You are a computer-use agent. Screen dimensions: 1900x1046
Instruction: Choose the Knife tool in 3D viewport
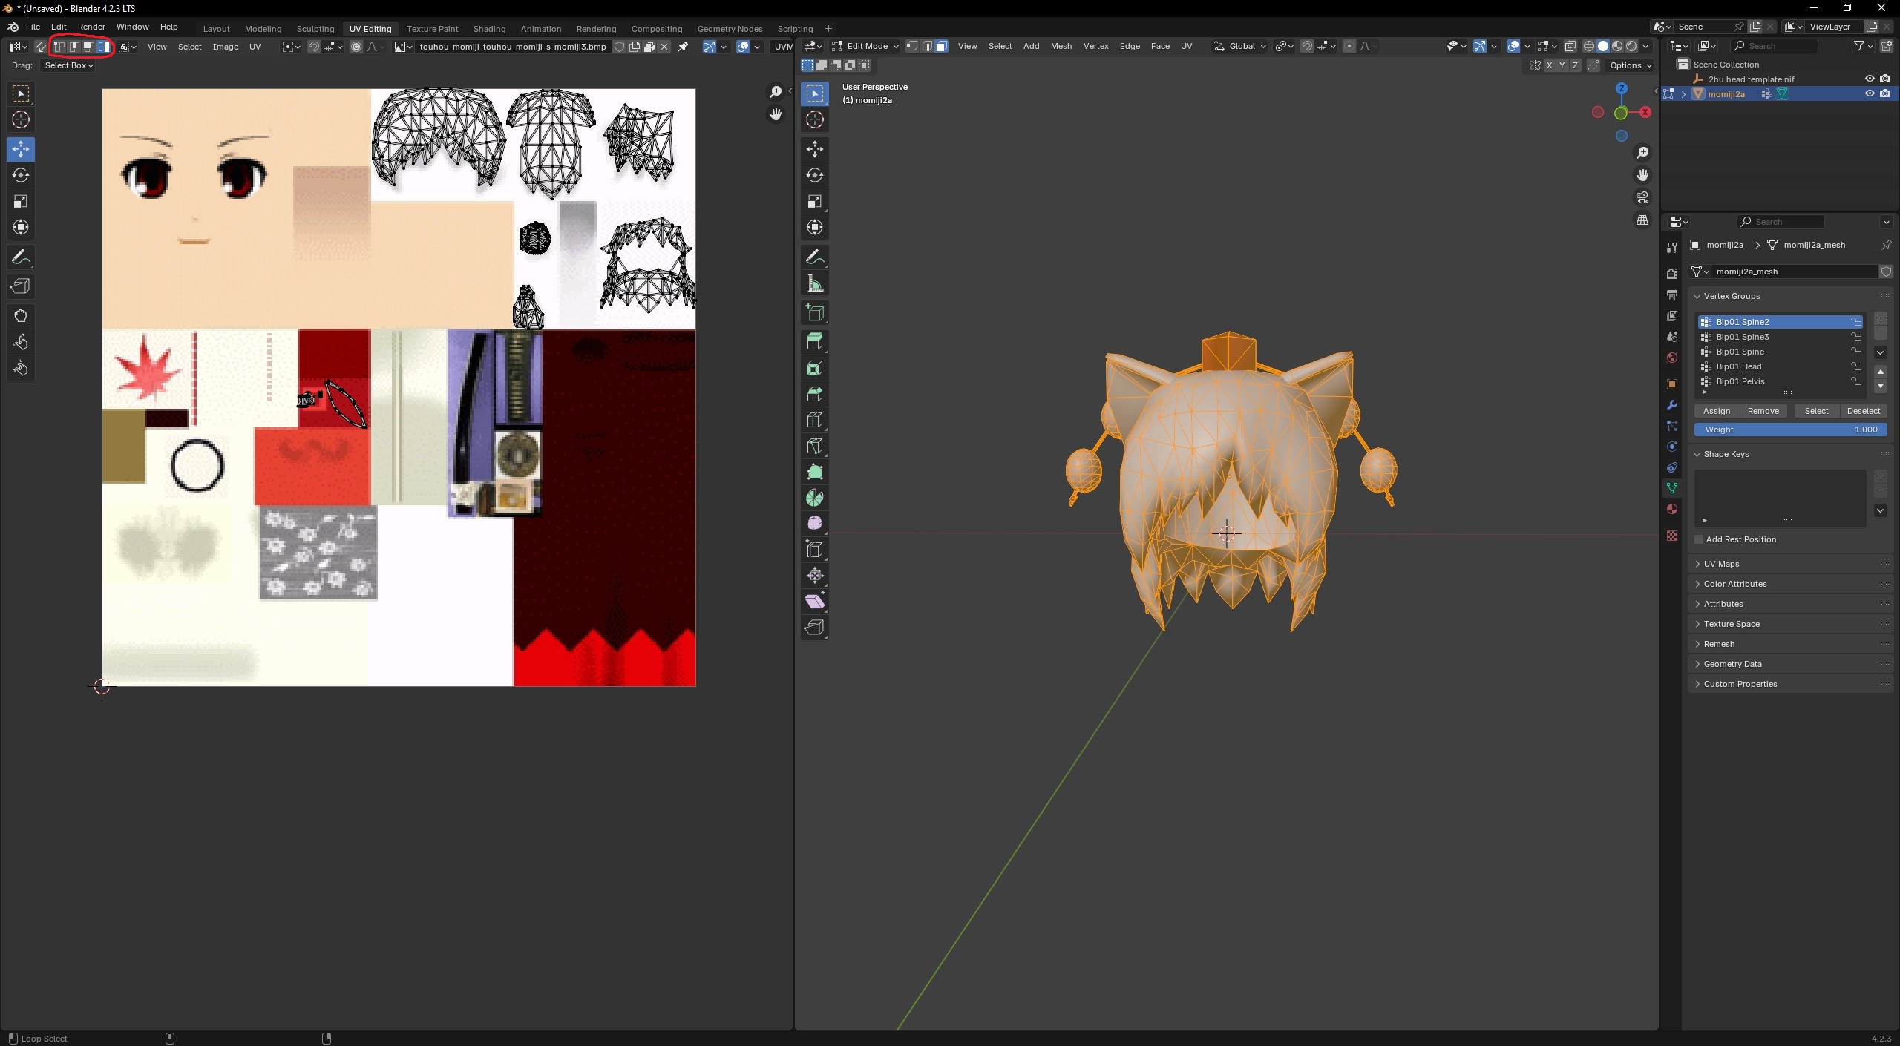(x=815, y=446)
